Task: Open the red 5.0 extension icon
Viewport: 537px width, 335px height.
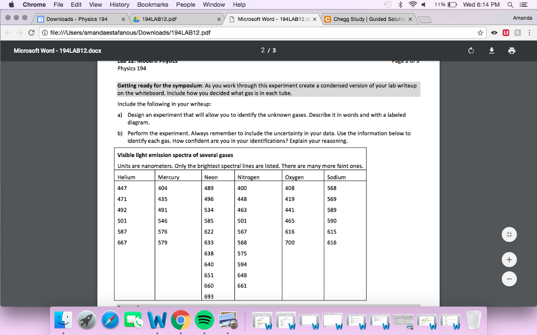Action: tap(506, 33)
